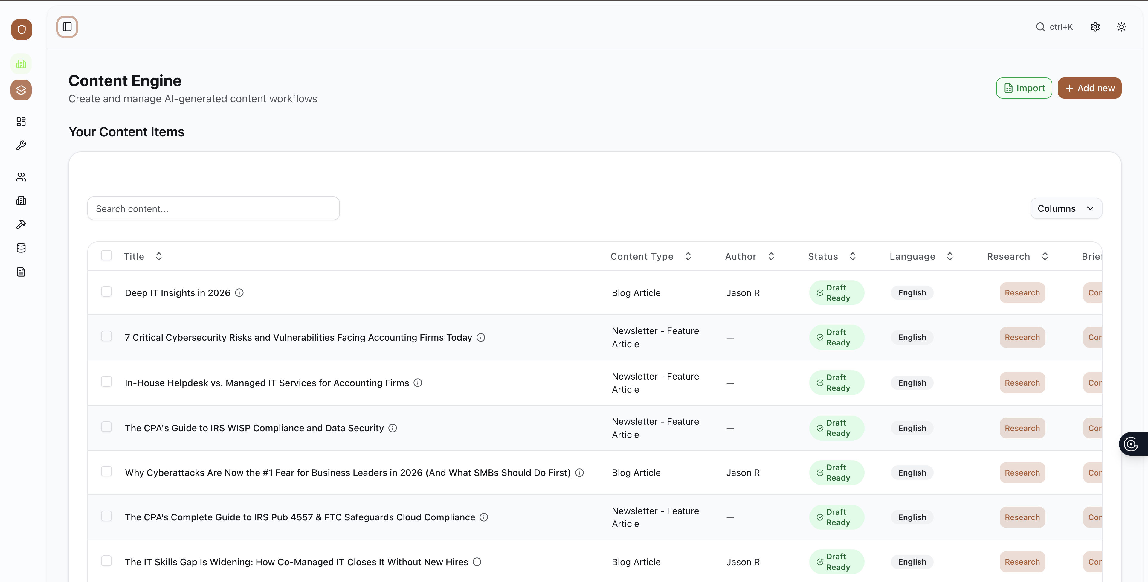Show info for IT Skills Gap row
1148x582 pixels.
pos(477,562)
